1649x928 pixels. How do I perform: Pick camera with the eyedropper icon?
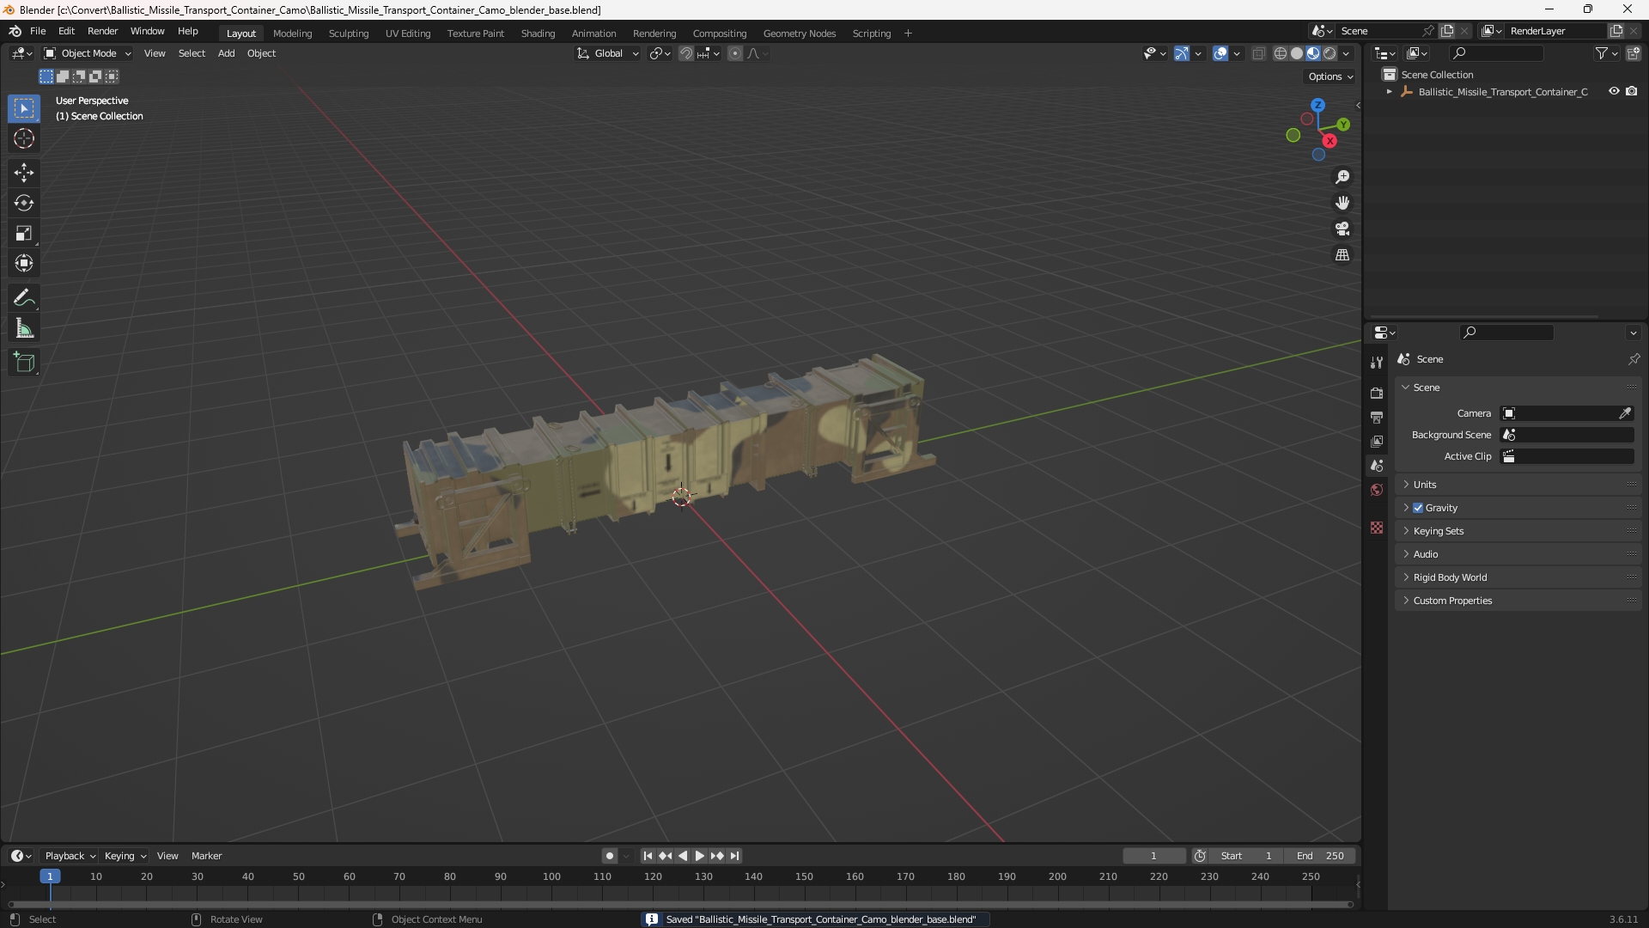1625,413
